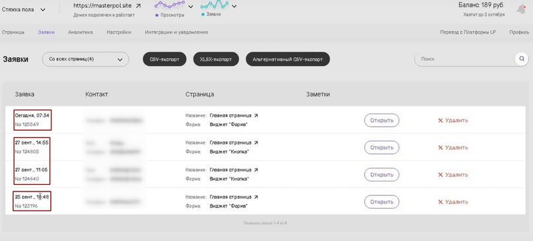Click Открыть for request No 123196
The height and width of the screenshot is (241, 533).
[x=382, y=202]
